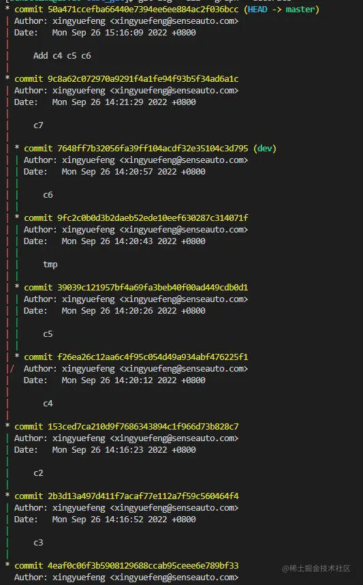
Task: Click date 'Mon Sep 26 14:20:43 2022'
Action: tap(119, 241)
